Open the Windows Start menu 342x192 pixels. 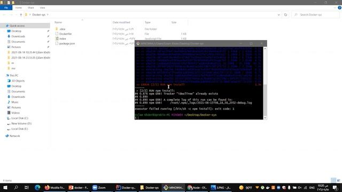coord(5,188)
